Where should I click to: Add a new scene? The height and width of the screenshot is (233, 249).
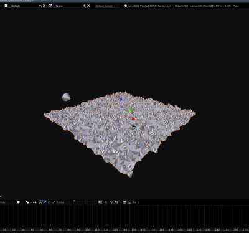[x=84, y=6]
